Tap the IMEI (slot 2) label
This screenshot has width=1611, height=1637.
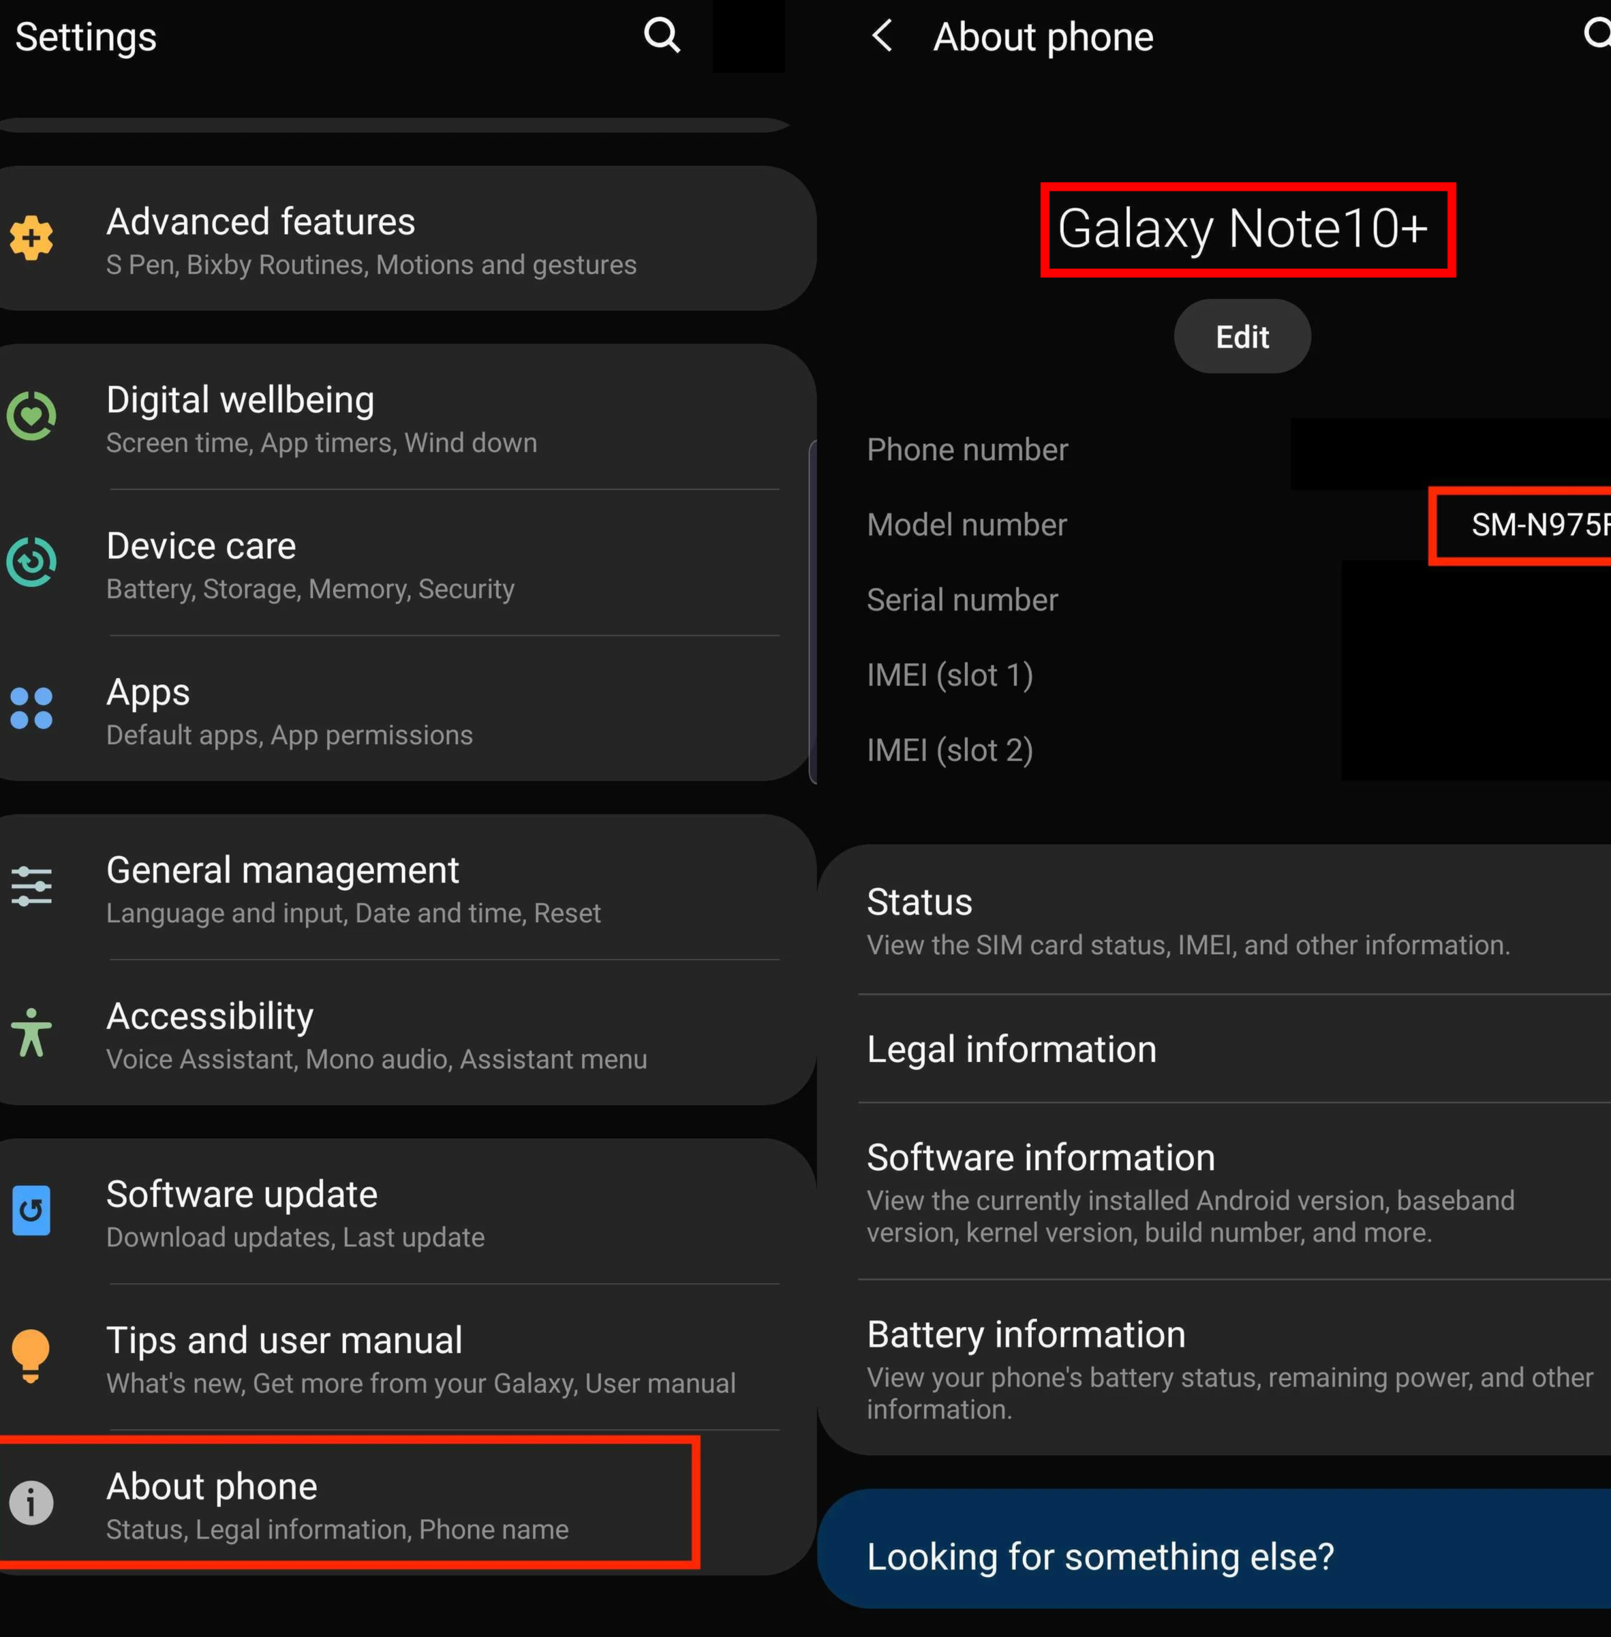949,750
